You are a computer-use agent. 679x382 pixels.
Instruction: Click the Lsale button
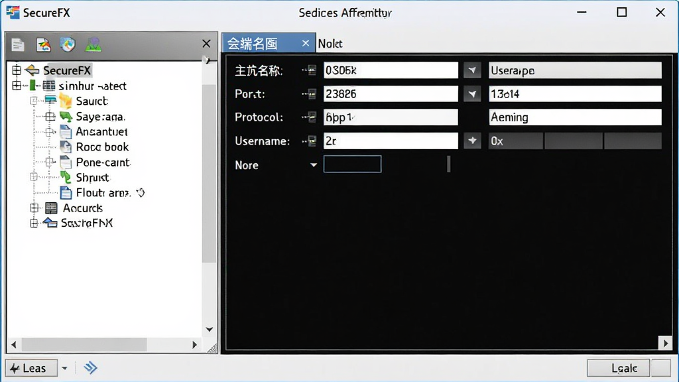coord(619,368)
